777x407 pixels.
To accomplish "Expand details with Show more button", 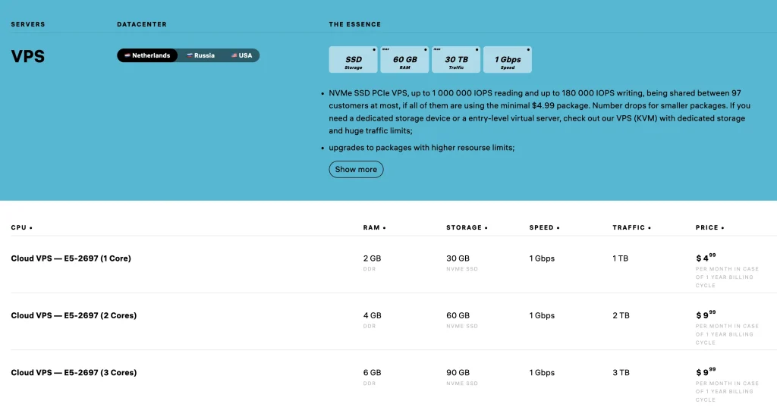I will click(356, 169).
